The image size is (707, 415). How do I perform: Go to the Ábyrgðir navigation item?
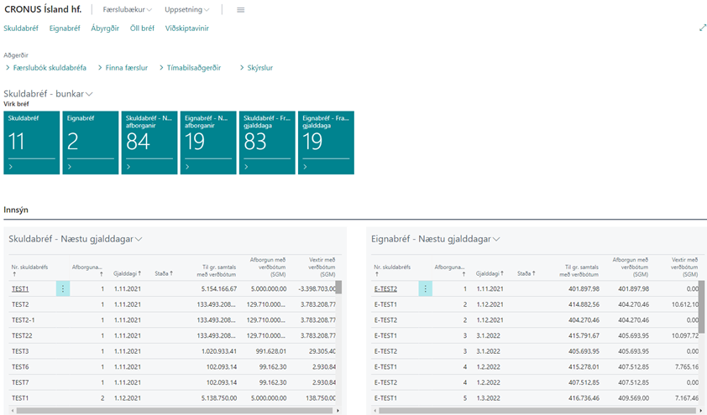pyautogui.click(x=105, y=29)
